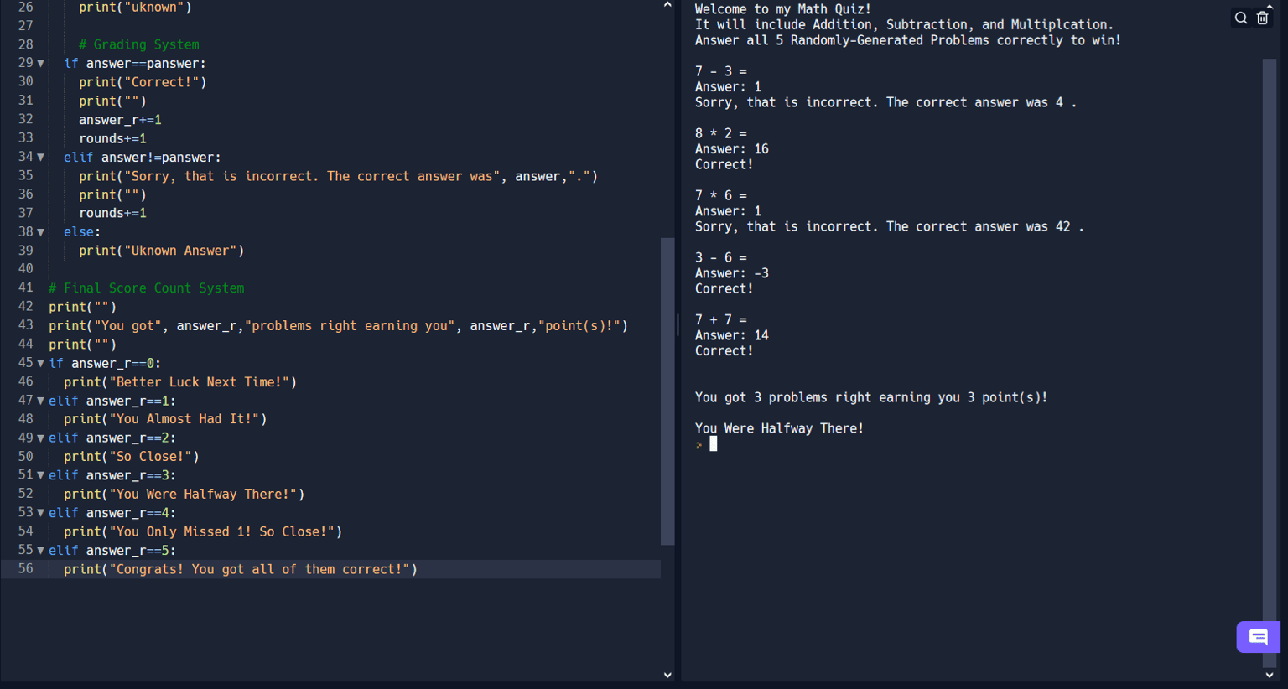This screenshot has height=689, width=1288.
Task: Click the '# Grading System' comment
Action: click(139, 44)
